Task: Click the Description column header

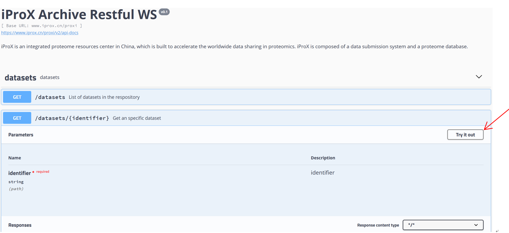Action: pos(323,158)
